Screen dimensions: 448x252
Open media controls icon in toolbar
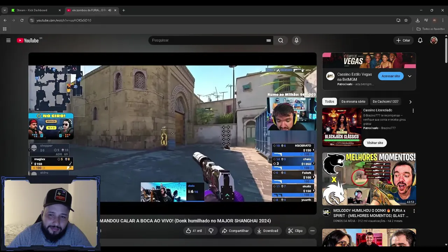[x=426, y=20]
